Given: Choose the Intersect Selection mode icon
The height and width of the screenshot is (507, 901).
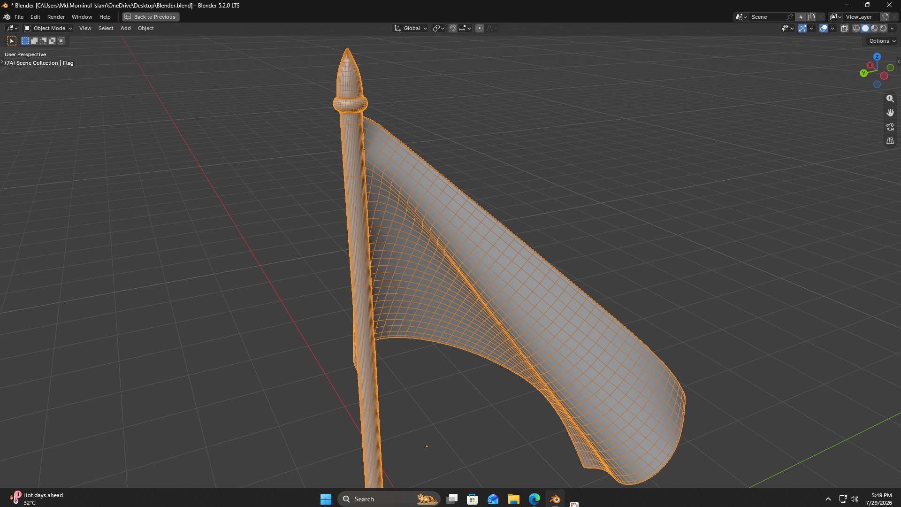Looking at the screenshot, I should 61,41.
